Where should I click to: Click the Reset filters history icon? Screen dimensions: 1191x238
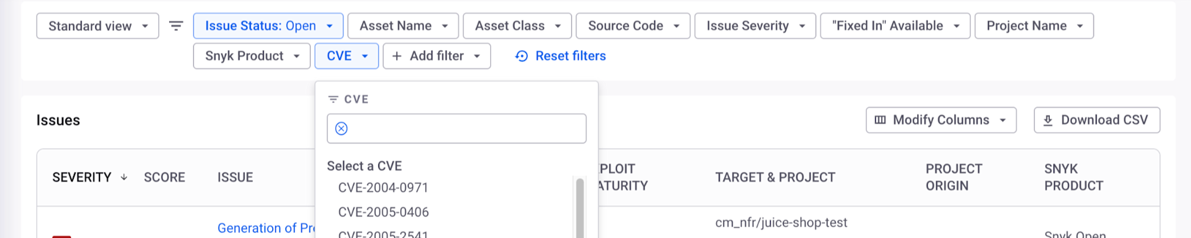[x=522, y=56]
